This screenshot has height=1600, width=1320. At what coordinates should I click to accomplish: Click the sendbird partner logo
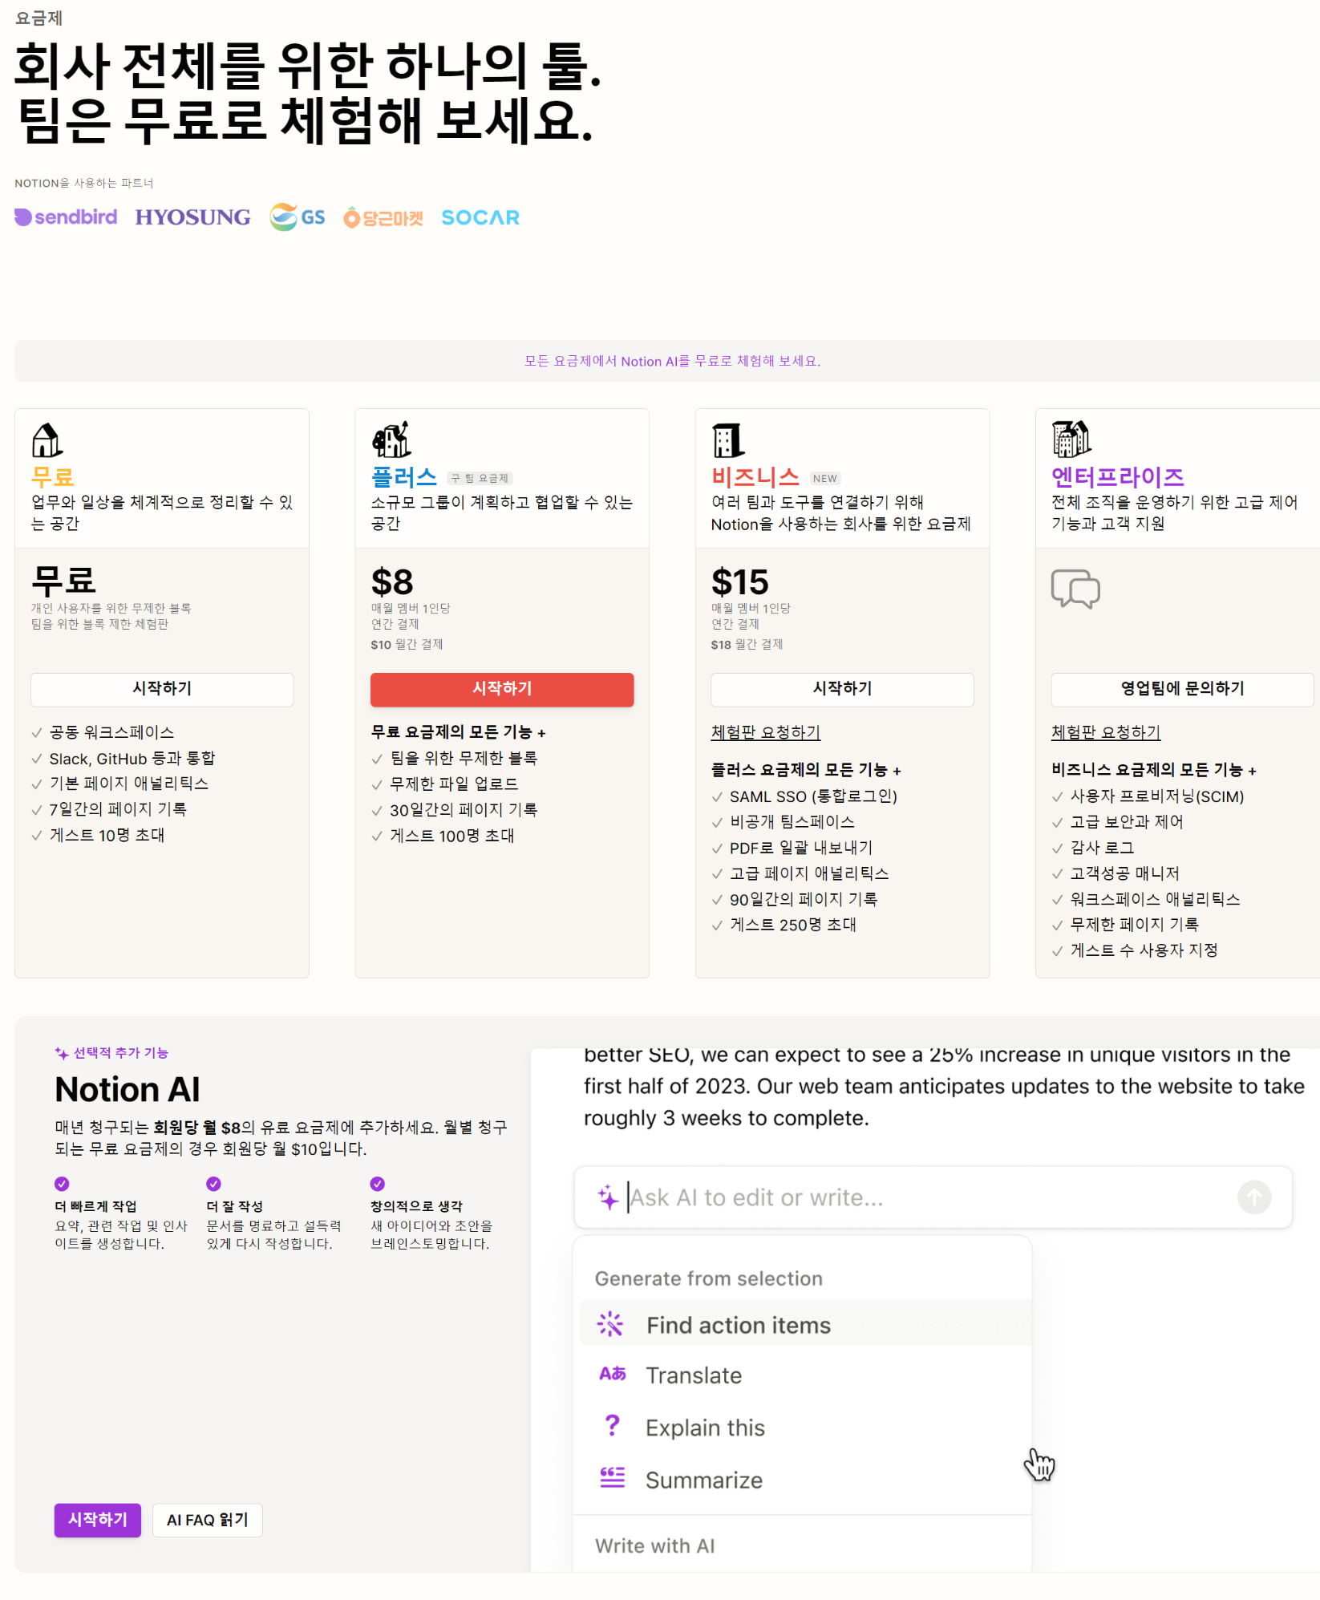coord(66,217)
